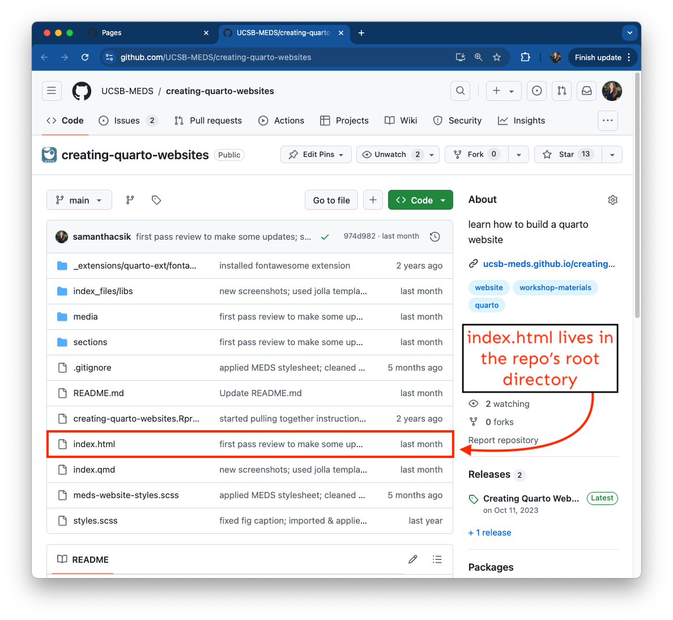Open the index.html file

click(x=94, y=444)
